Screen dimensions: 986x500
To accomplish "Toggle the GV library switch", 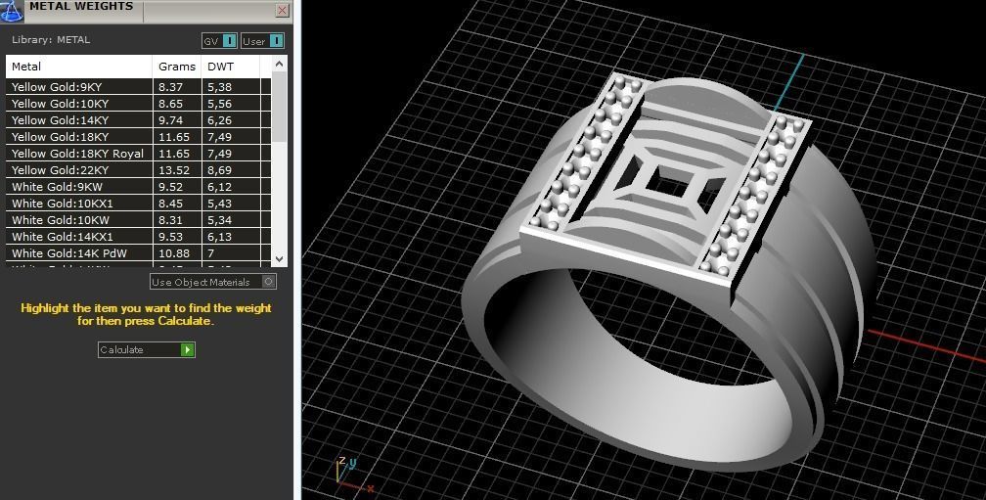I will pyautogui.click(x=219, y=41).
